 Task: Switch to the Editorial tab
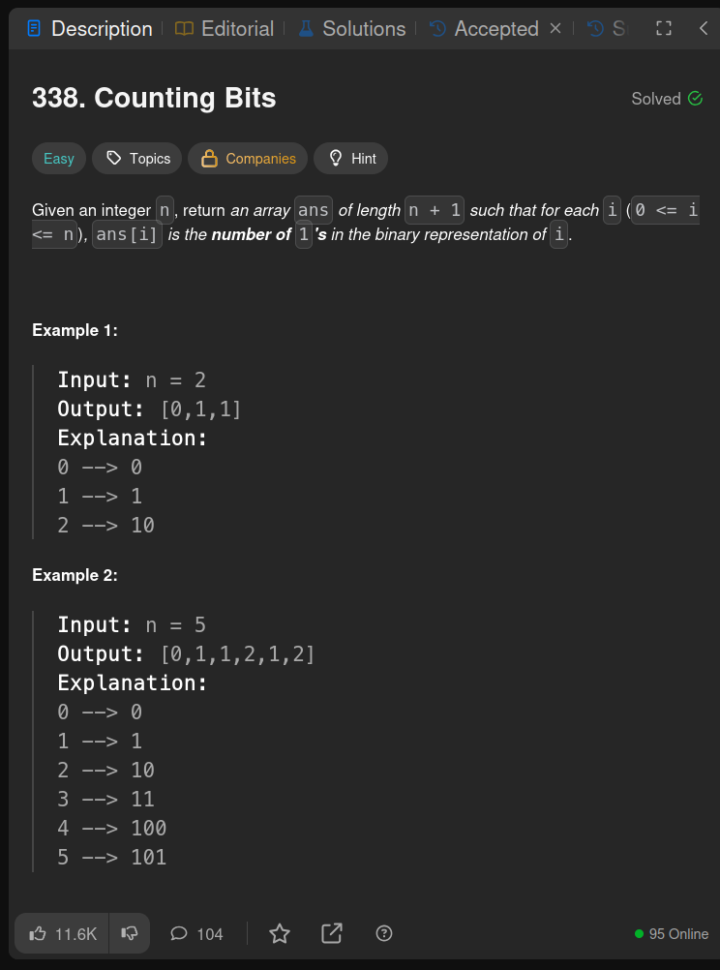point(225,28)
